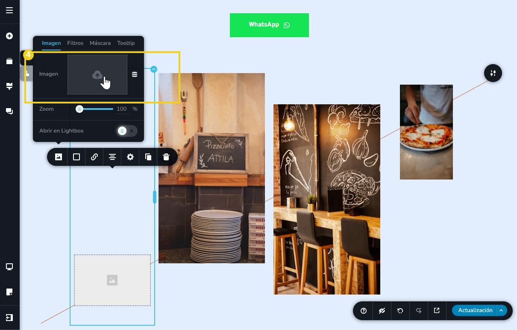Click the trash delete element icon
The image size is (517, 330).
[166, 157]
